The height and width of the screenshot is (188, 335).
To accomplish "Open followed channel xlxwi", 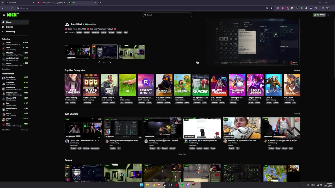I will 15,44.
